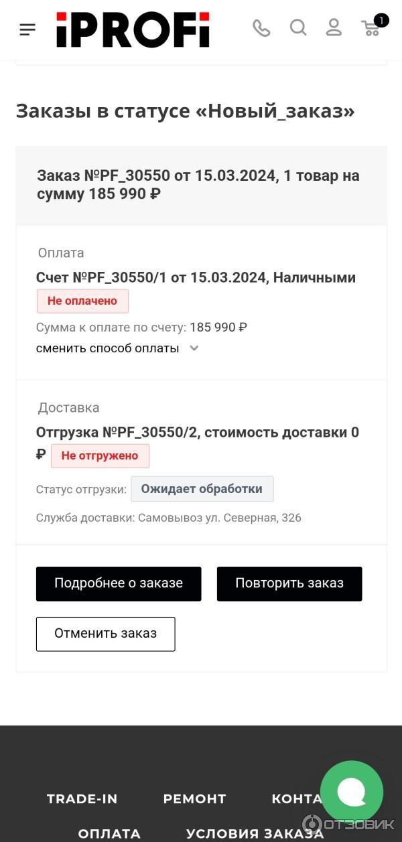Screen dimensions: 402x842
Task: Click 'сменить способ оплаты' link
Action: tap(107, 348)
